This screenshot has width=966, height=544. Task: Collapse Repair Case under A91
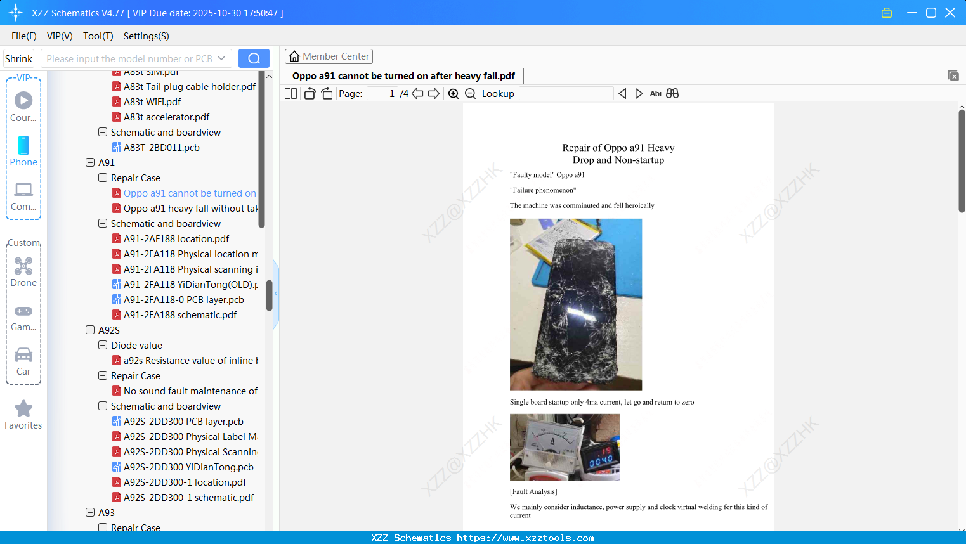(103, 178)
